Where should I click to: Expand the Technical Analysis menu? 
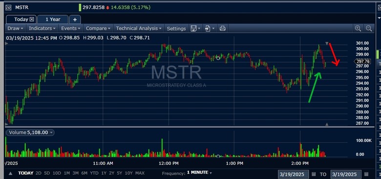[x=139, y=28]
